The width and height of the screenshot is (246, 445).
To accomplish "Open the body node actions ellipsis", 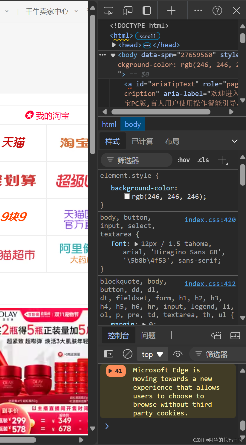I will [x=103, y=55].
